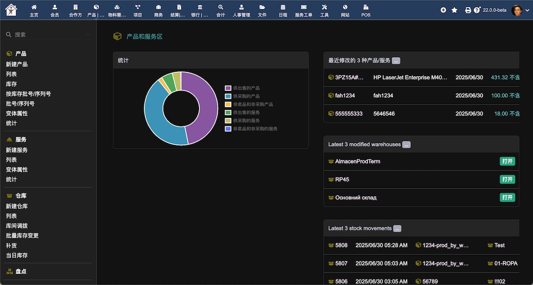Click the 会计 accounting icon
The image size is (533, 285).
220,8
